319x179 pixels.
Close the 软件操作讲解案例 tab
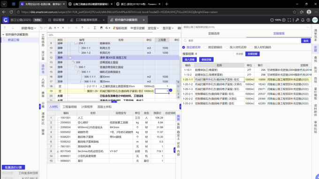[144, 20]
